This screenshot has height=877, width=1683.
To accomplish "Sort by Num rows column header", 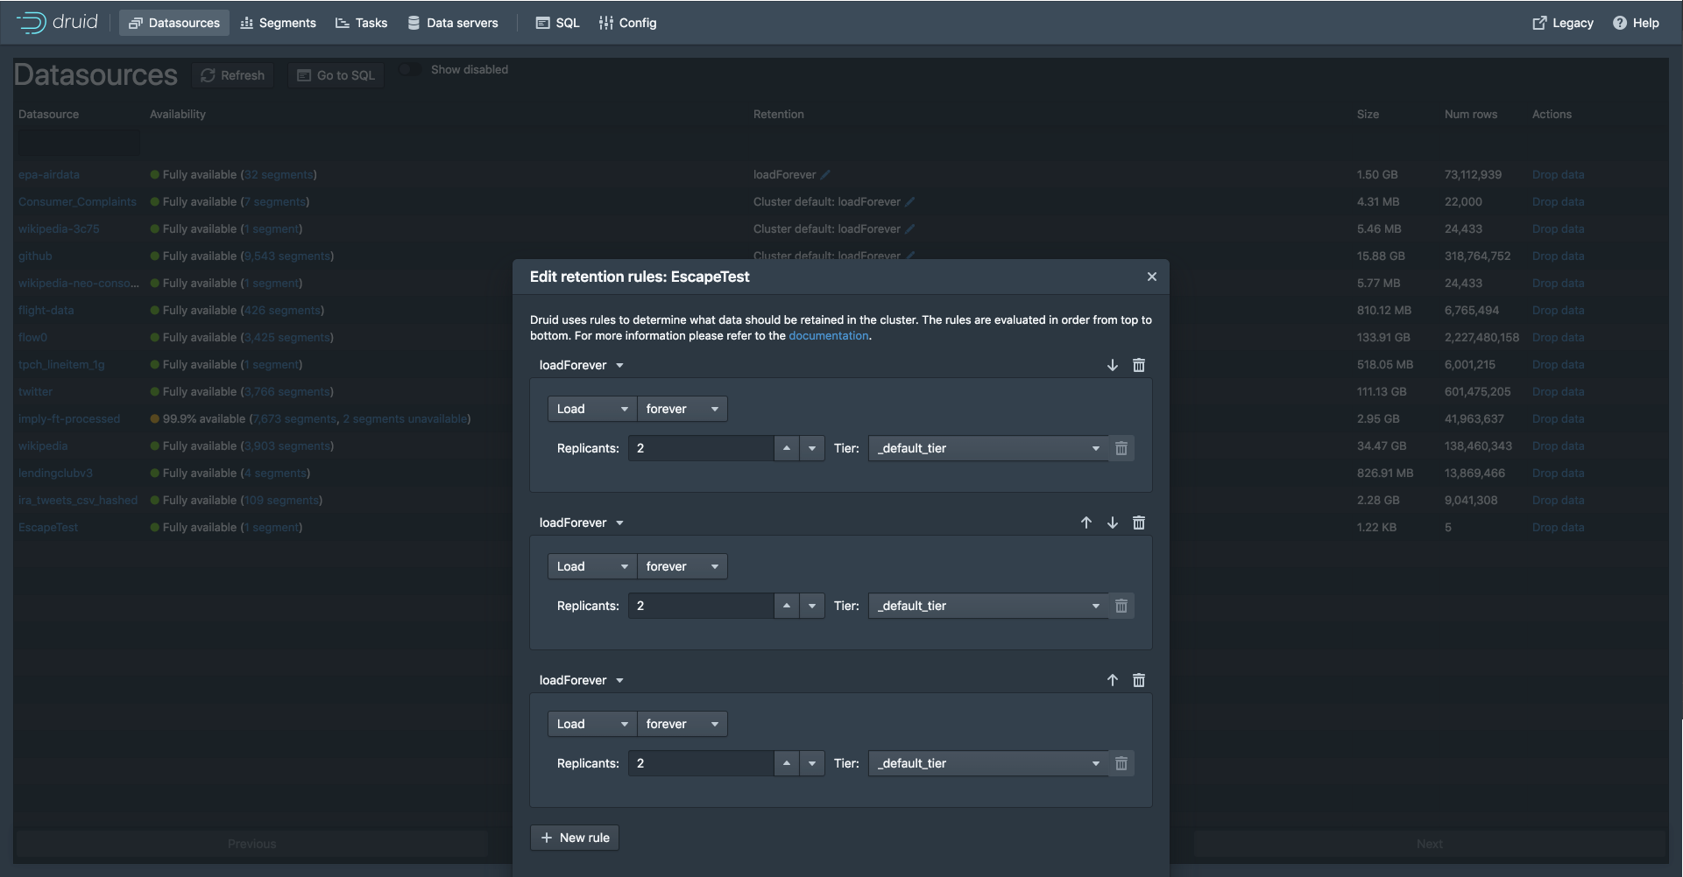I will click(1471, 115).
